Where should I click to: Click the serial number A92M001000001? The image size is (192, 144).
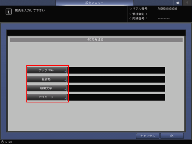click(x=167, y=9)
